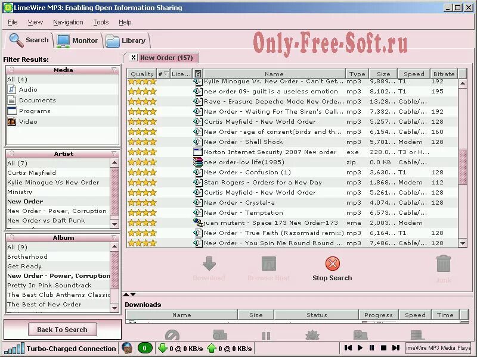
Task: Skip to next track in media player
Action: [x=396, y=348]
